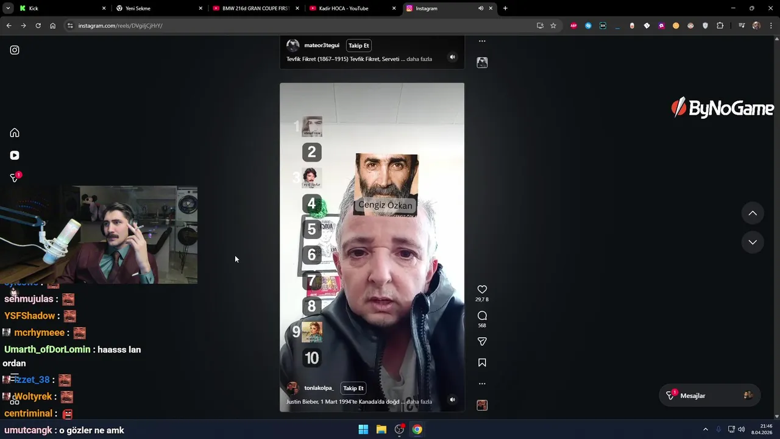Close the Yeni Sekme tab
780x439 pixels.
[200, 9]
